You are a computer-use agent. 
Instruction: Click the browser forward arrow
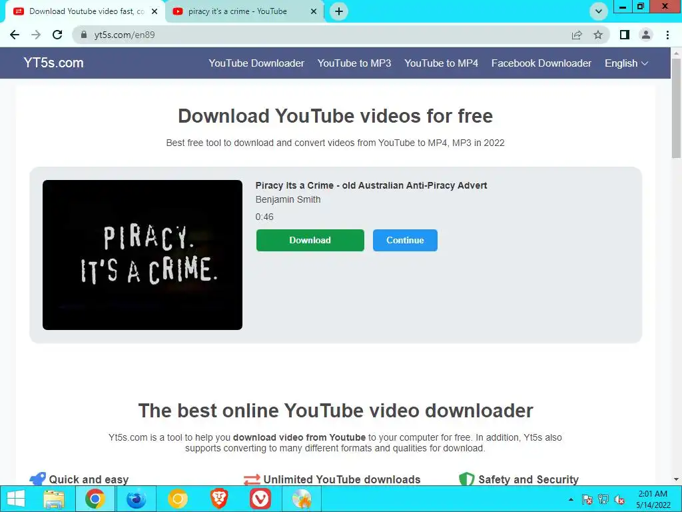point(36,35)
